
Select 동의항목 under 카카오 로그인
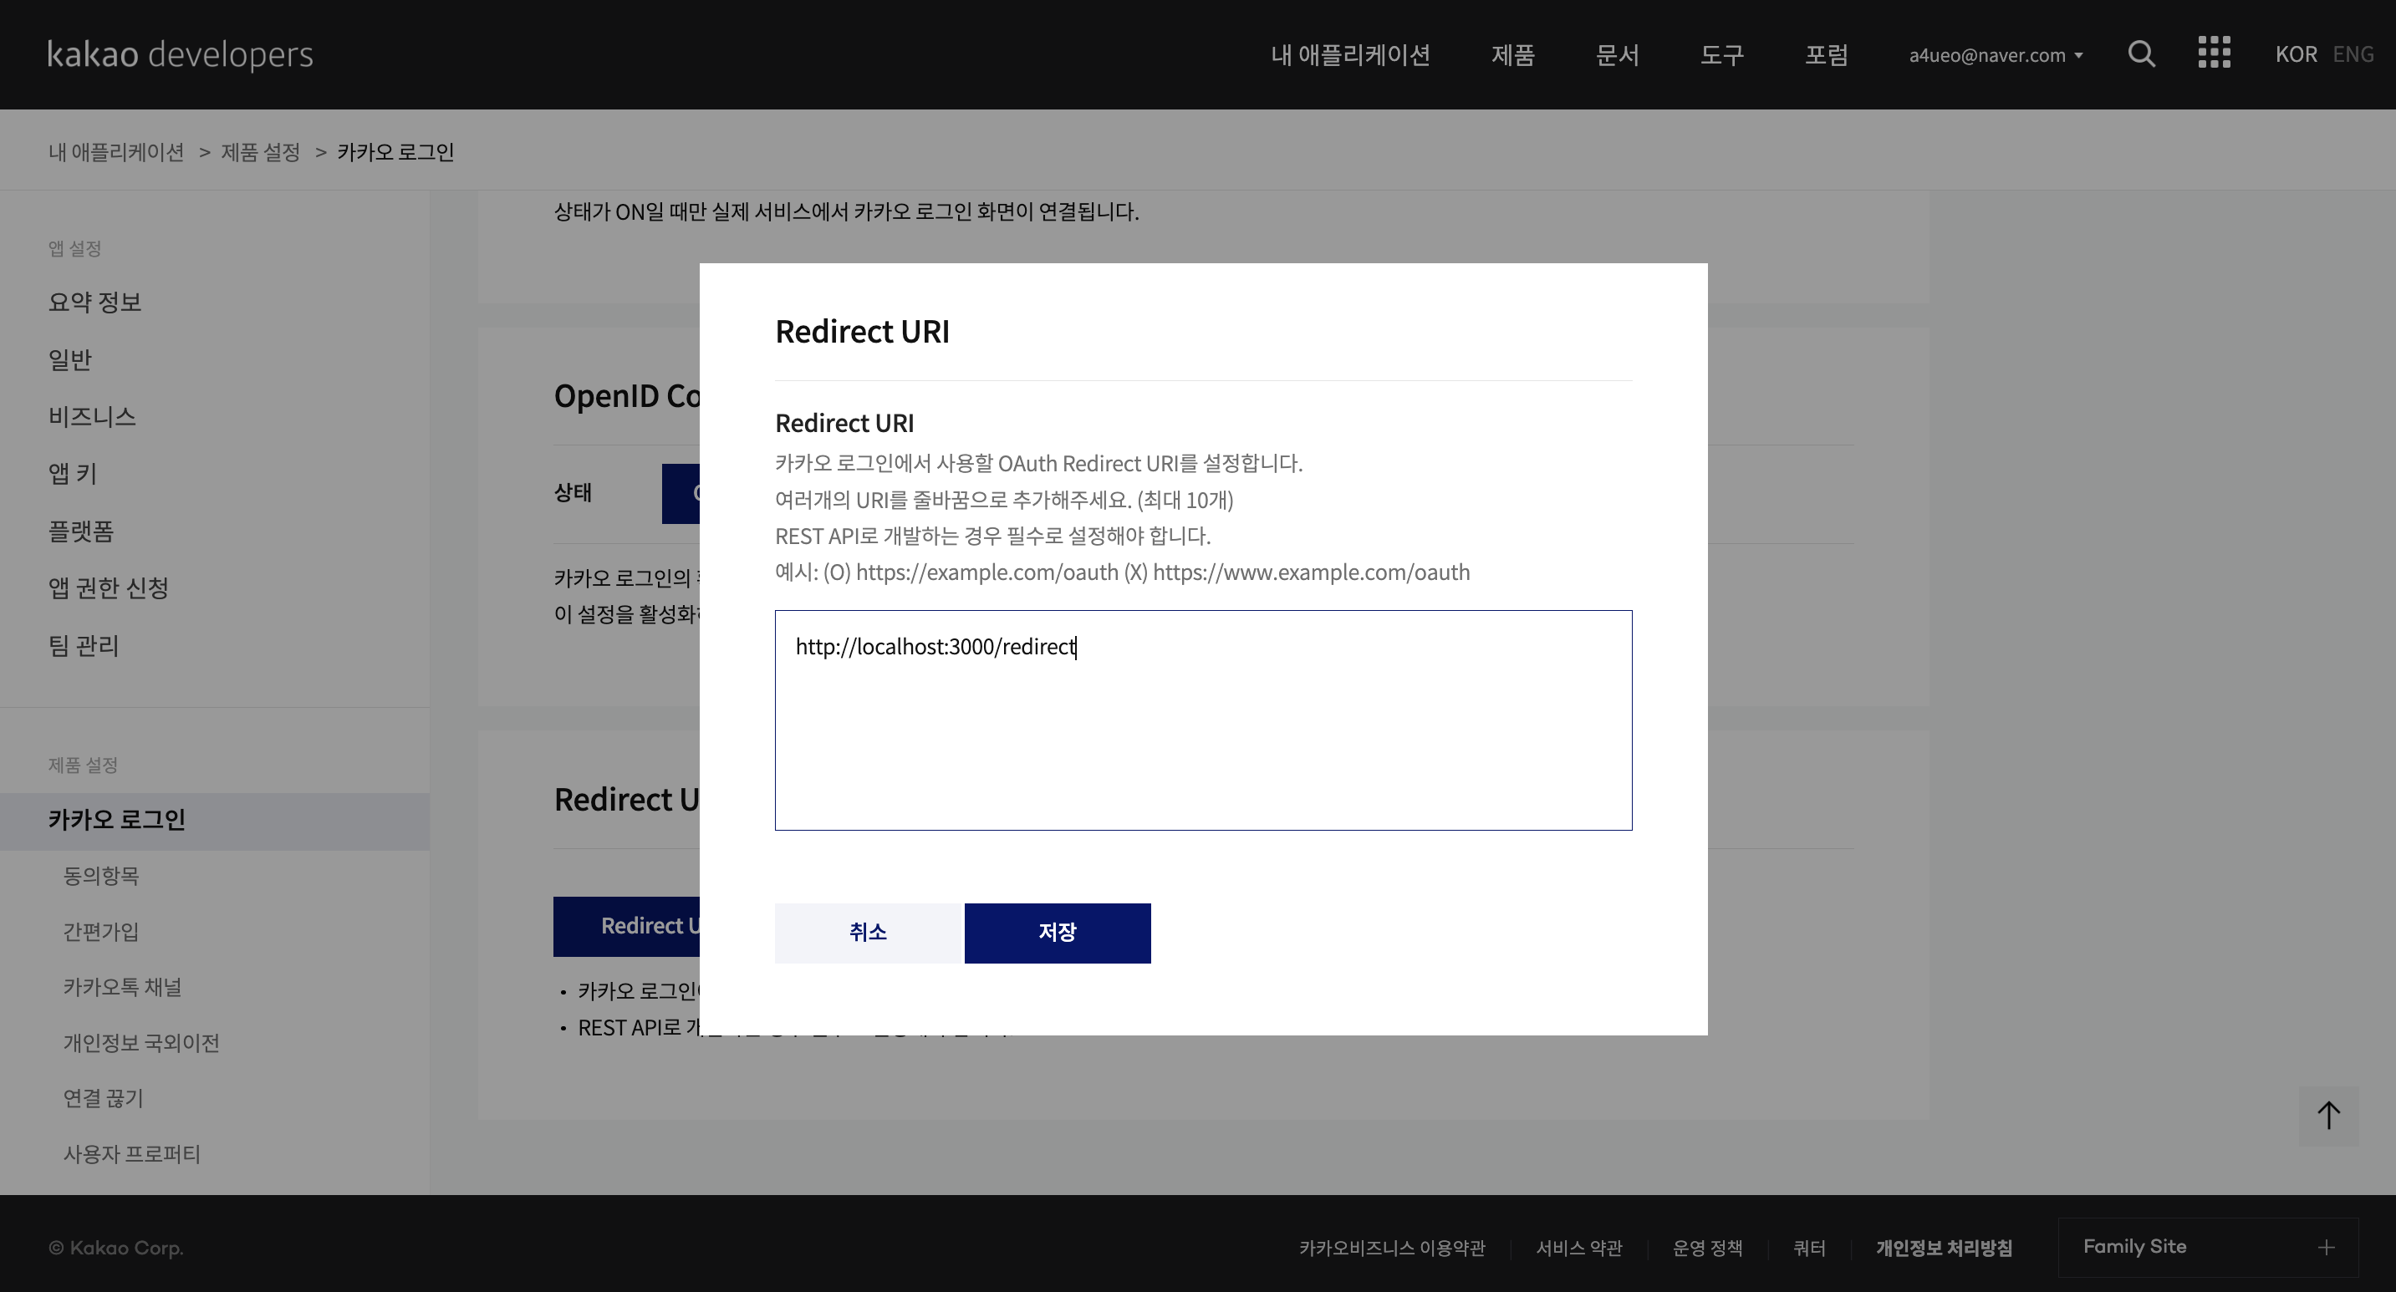pos(100,876)
